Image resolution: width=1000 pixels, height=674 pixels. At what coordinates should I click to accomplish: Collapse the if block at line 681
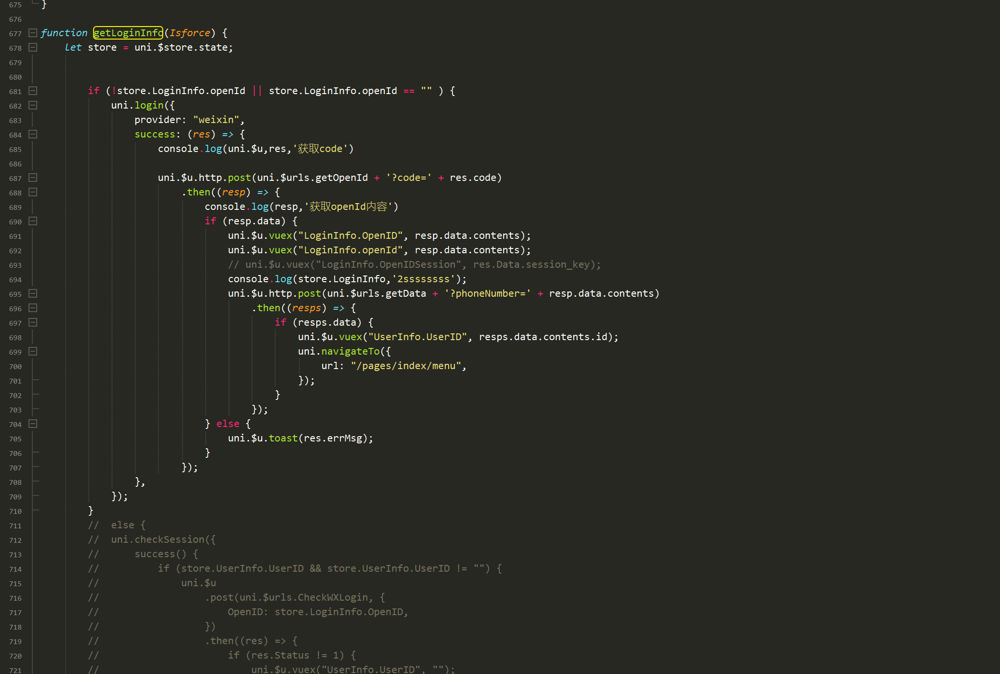point(33,91)
